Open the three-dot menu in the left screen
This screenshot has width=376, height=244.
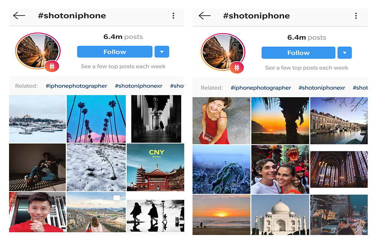tap(173, 16)
